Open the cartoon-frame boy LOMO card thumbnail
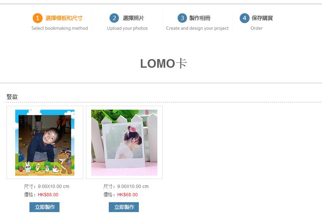The width and height of the screenshot is (322, 221). [45, 142]
